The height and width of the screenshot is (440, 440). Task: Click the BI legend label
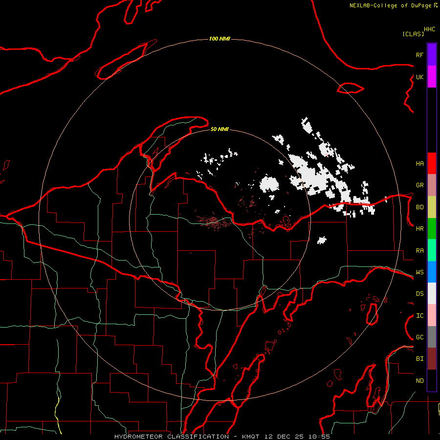click(x=419, y=359)
